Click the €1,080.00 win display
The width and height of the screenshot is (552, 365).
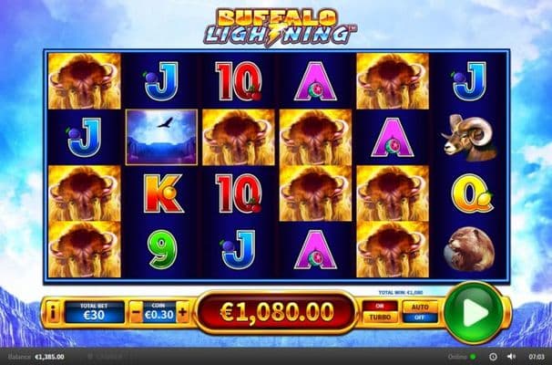tap(276, 312)
